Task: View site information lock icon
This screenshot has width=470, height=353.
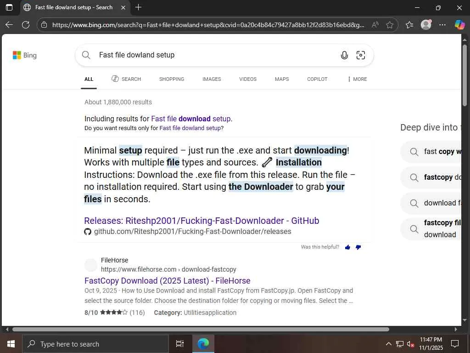Action: tap(44, 25)
